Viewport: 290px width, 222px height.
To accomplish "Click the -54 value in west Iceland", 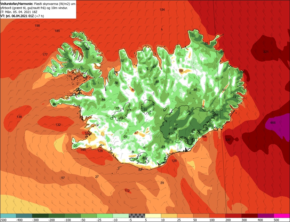I will [103, 100].
